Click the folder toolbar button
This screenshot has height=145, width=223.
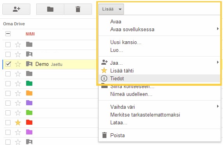pyautogui.click(x=50, y=9)
